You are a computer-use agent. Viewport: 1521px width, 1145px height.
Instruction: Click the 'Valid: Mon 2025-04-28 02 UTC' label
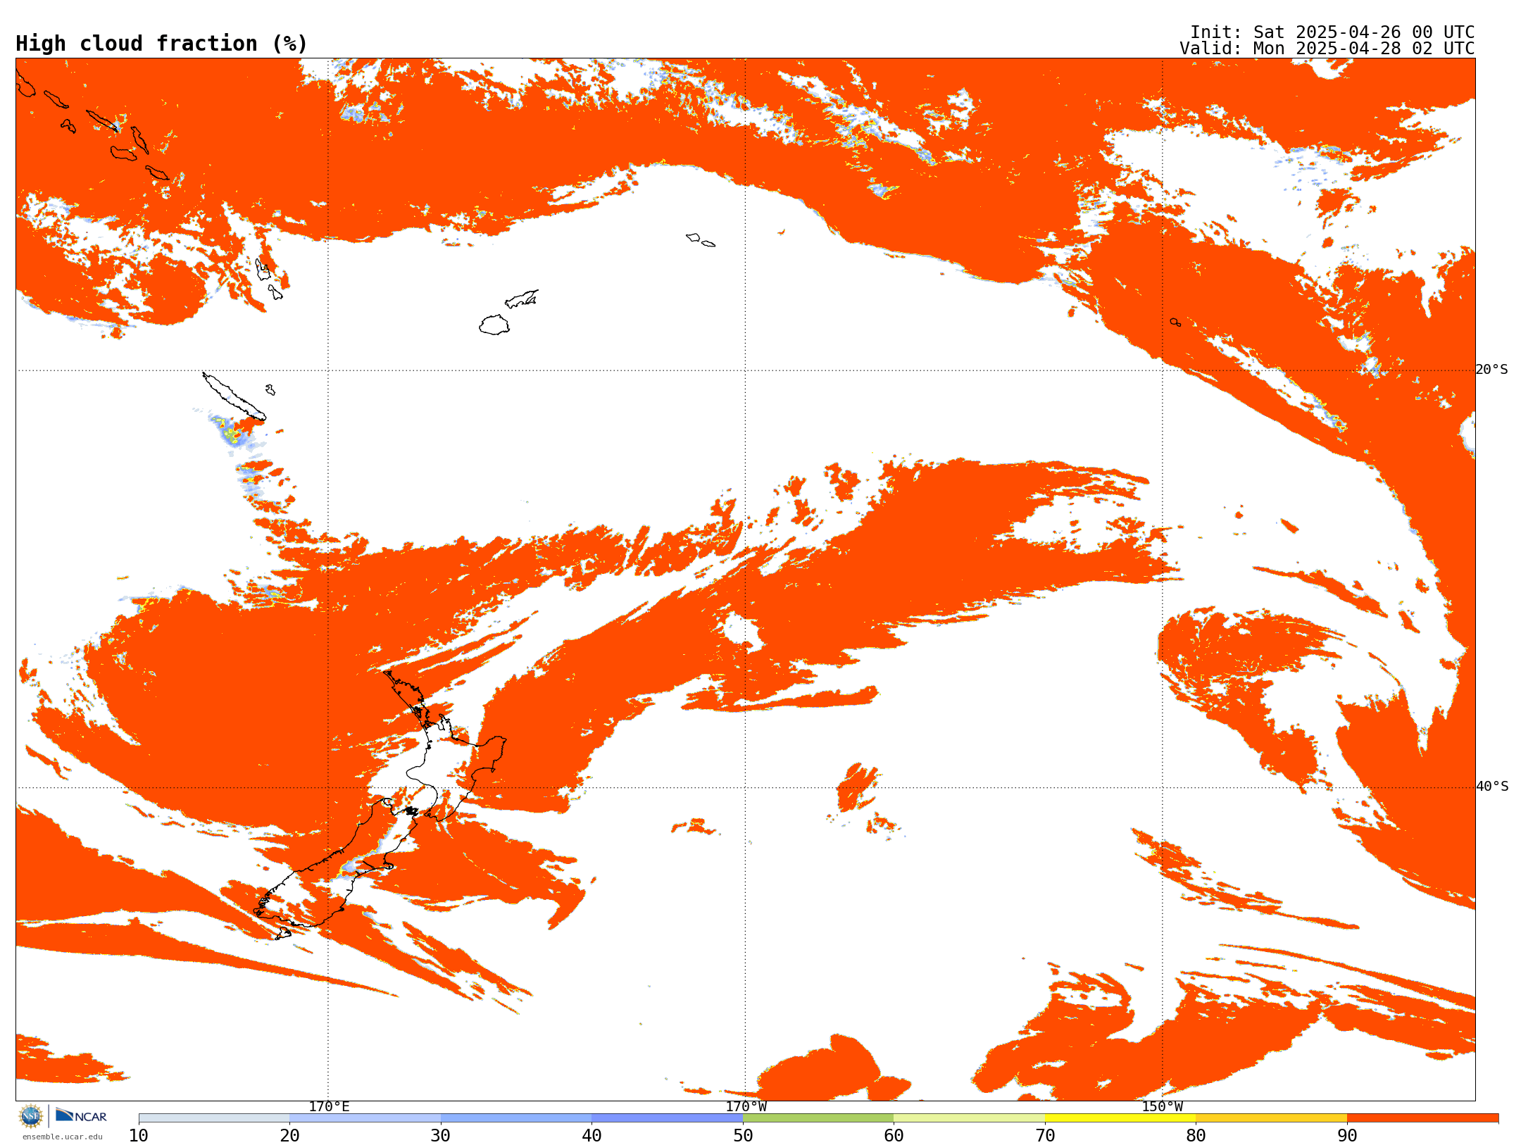1327,49
